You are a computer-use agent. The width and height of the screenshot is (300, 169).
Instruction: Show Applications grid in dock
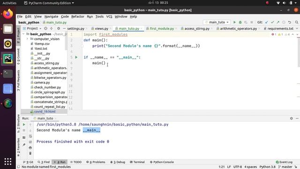pos(8,161)
